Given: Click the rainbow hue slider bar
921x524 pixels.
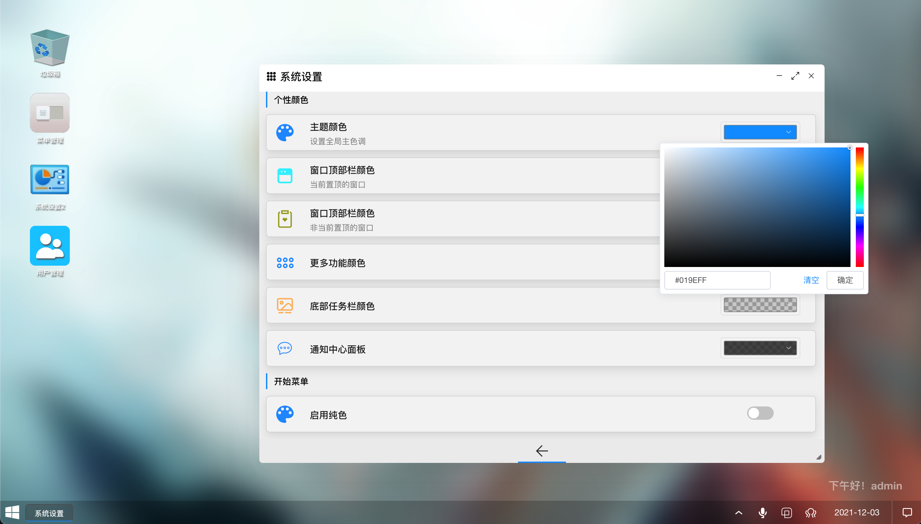Looking at the screenshot, I should pos(859,207).
